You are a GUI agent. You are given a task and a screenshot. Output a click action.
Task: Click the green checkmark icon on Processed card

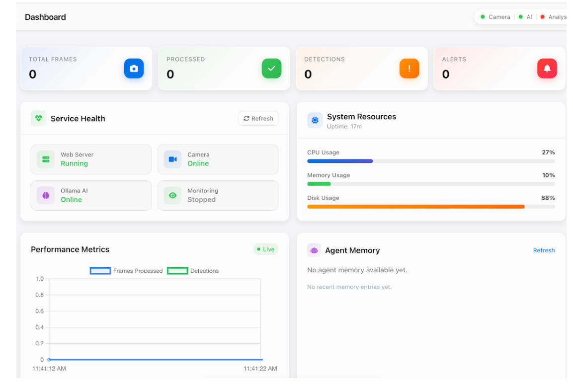[x=271, y=69]
